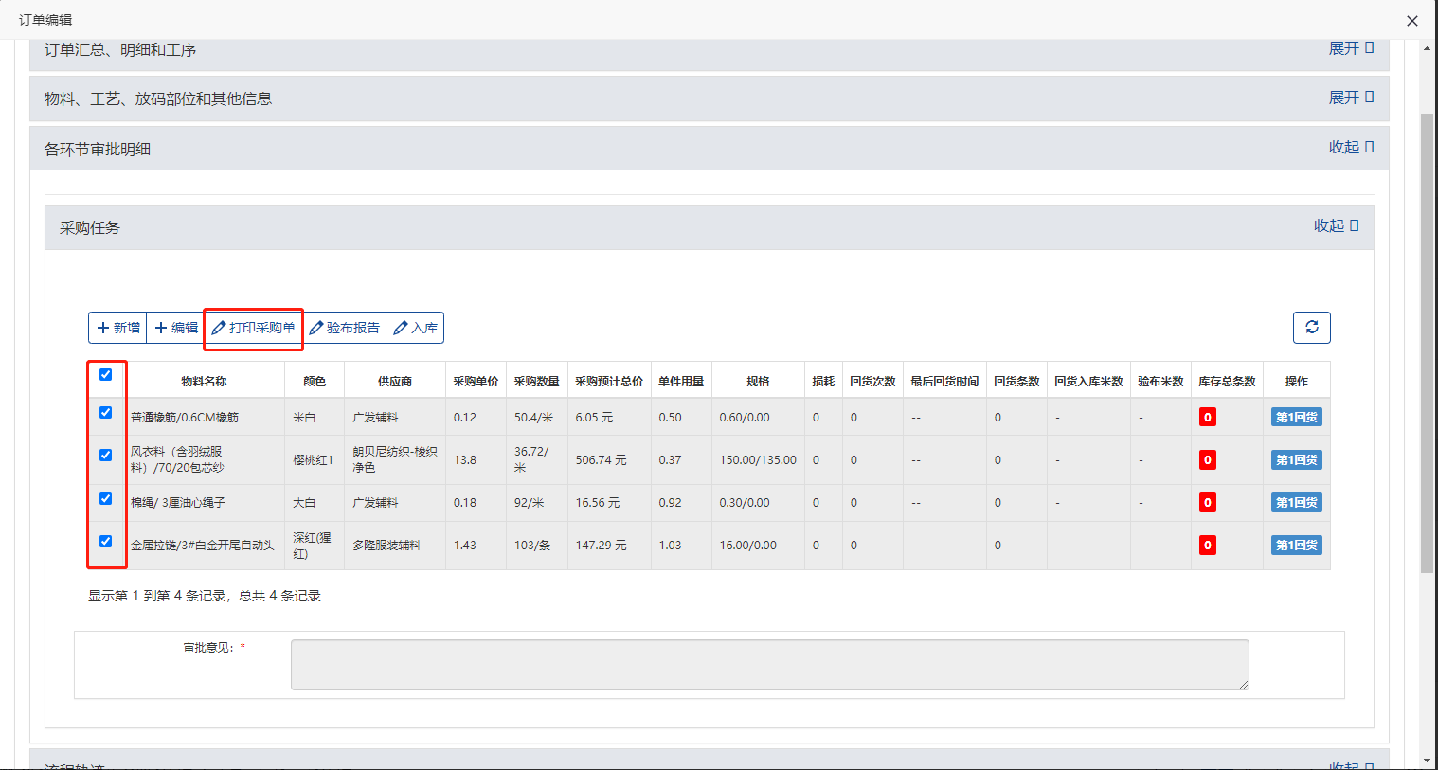This screenshot has width=1438, height=770.
Task: Toggle the select-all header checkbox
Action: 106,375
